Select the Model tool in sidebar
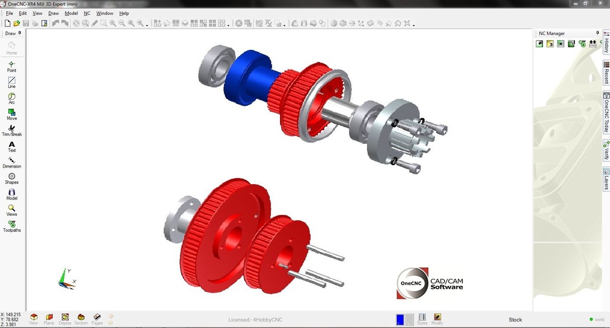 tap(11, 194)
